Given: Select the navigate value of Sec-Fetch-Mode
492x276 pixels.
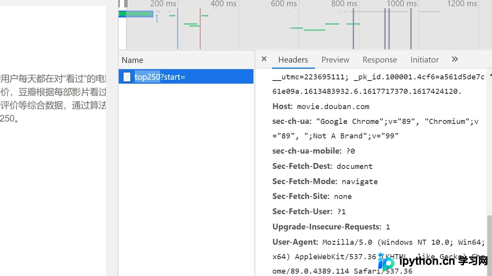Looking at the screenshot, I should tap(360, 182).
